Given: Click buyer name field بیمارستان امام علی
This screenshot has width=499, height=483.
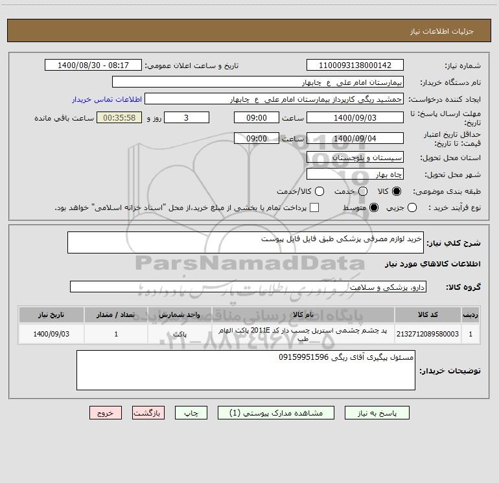Looking at the screenshot, I should 258,82.
